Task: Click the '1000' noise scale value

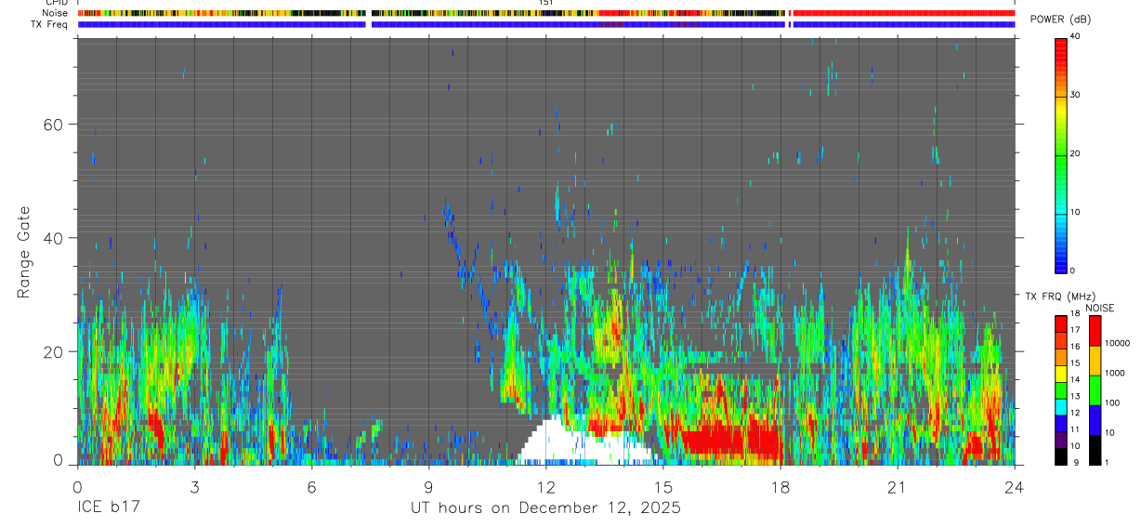Action: point(1114,373)
